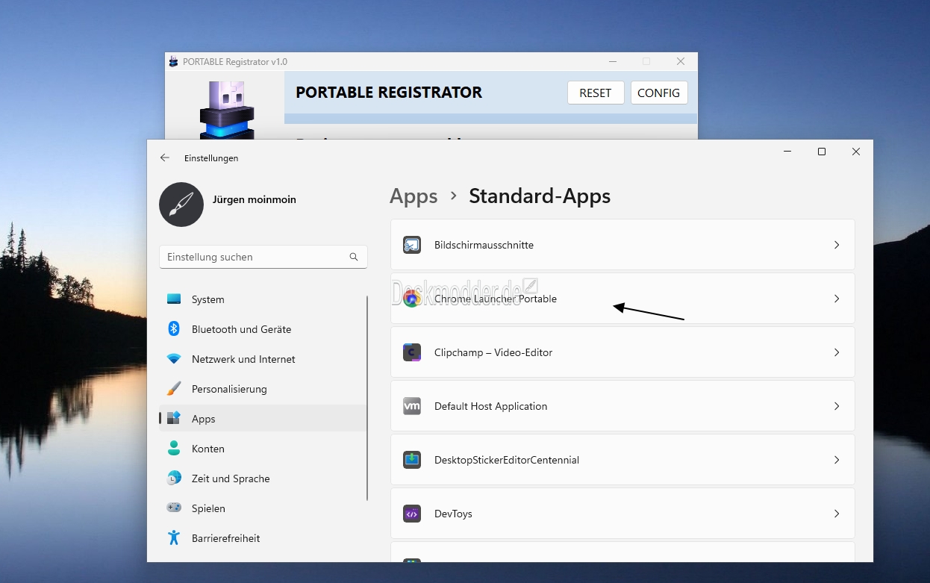Click the Apps breadcrumb link
The image size is (930, 583).
(413, 196)
